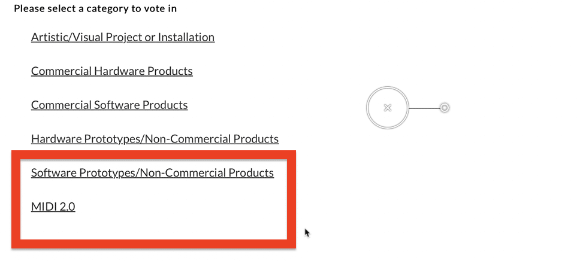Select the small circular node at line end

(444, 108)
